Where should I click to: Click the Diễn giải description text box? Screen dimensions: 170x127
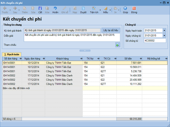(x=72, y=38)
